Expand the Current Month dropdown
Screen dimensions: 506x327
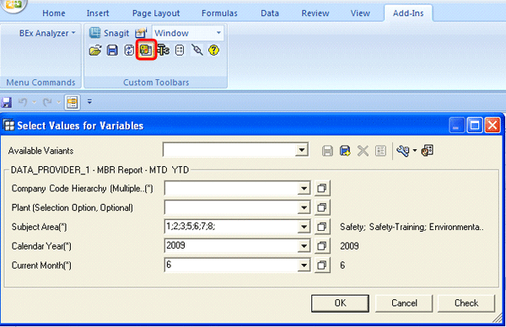(x=304, y=265)
